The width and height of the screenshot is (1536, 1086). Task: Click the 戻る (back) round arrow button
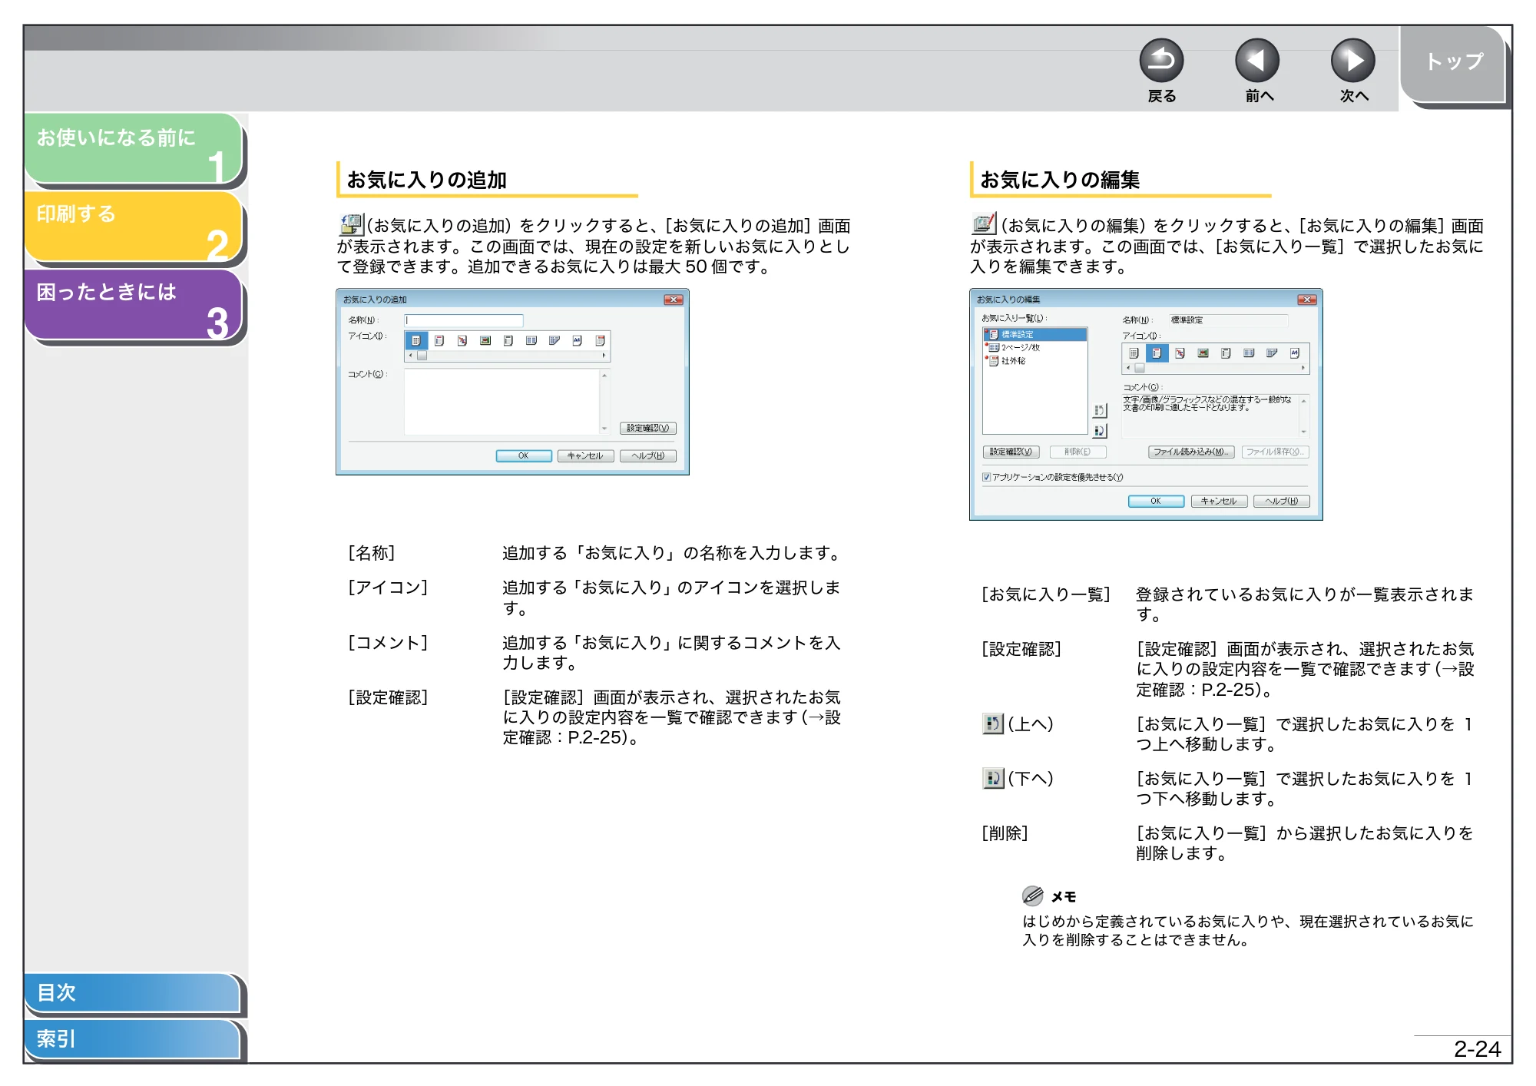(x=1161, y=61)
